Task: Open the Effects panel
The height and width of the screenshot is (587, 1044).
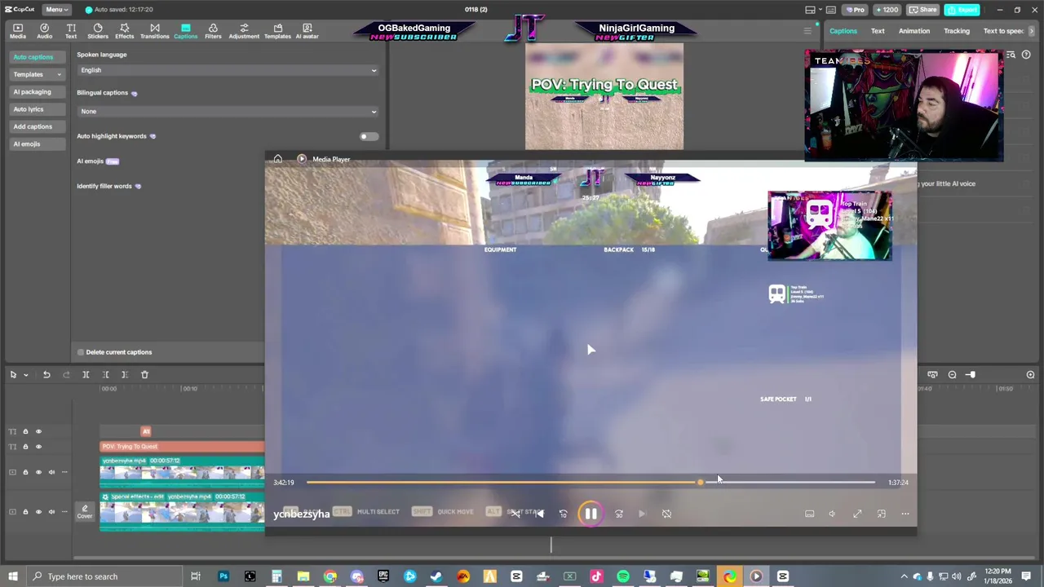Action: click(124, 31)
